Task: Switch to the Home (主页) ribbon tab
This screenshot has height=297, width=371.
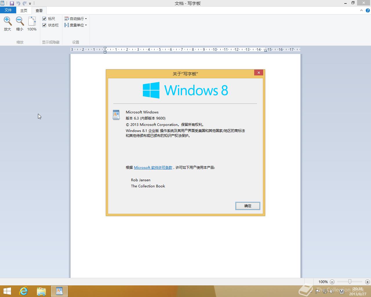Action: [x=24, y=10]
